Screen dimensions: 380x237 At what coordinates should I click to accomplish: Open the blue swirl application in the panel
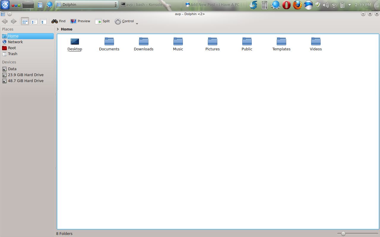point(253,5)
